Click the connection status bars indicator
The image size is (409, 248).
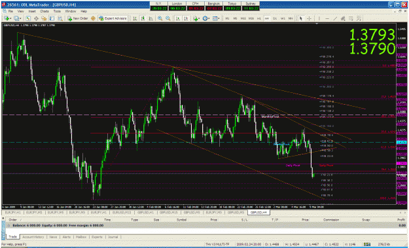pos(368,244)
